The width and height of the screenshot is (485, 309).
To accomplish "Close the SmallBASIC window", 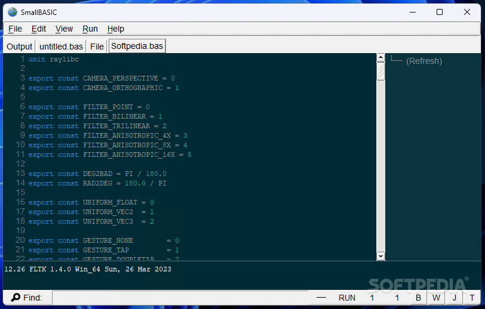I will pyautogui.click(x=467, y=12).
